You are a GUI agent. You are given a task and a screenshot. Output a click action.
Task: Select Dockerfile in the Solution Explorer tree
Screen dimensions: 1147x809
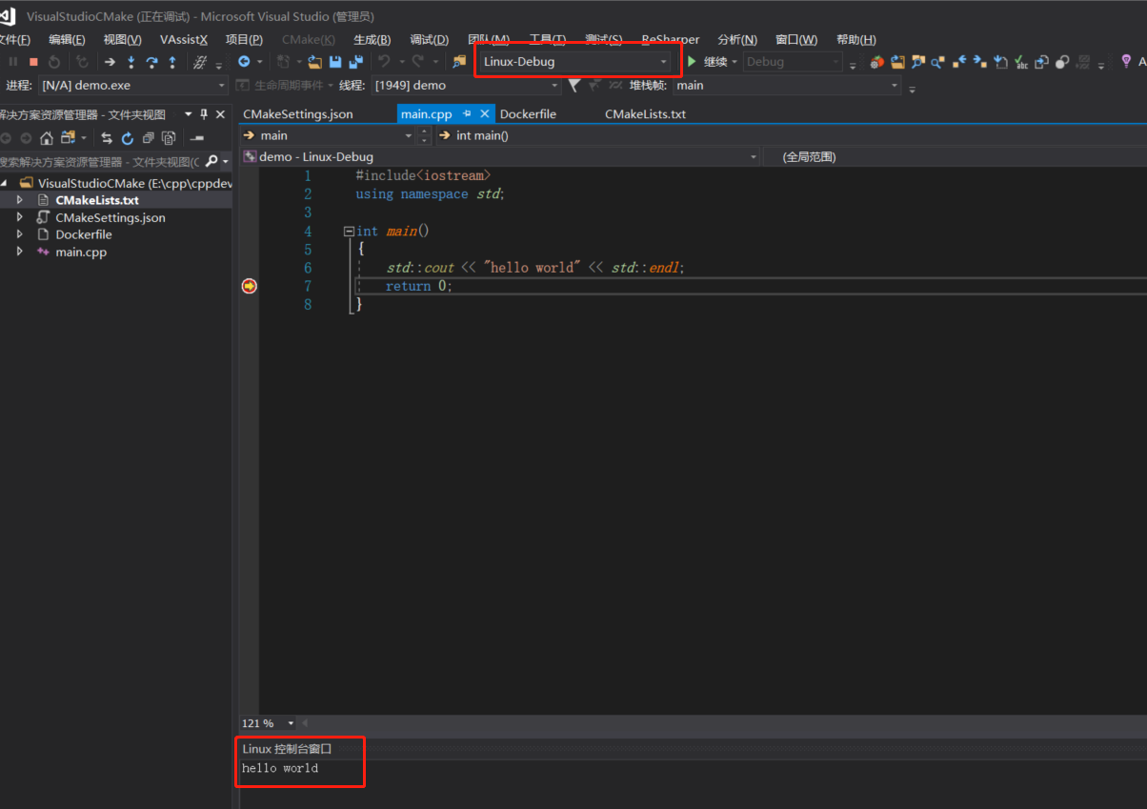[x=83, y=234]
